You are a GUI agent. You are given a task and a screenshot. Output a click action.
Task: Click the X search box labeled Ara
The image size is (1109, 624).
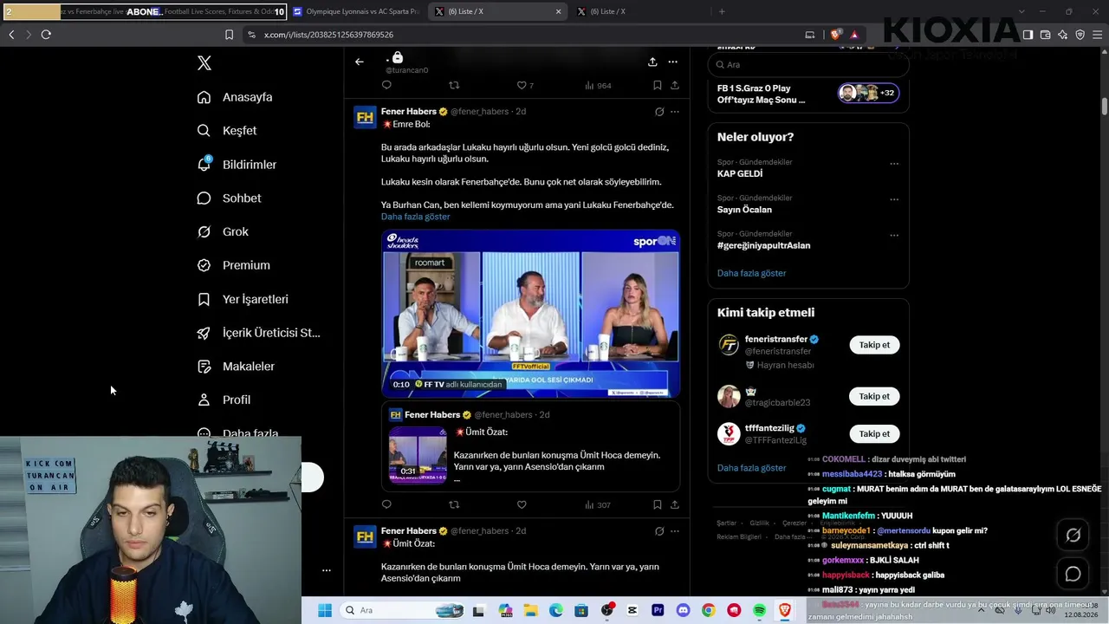tap(807, 65)
